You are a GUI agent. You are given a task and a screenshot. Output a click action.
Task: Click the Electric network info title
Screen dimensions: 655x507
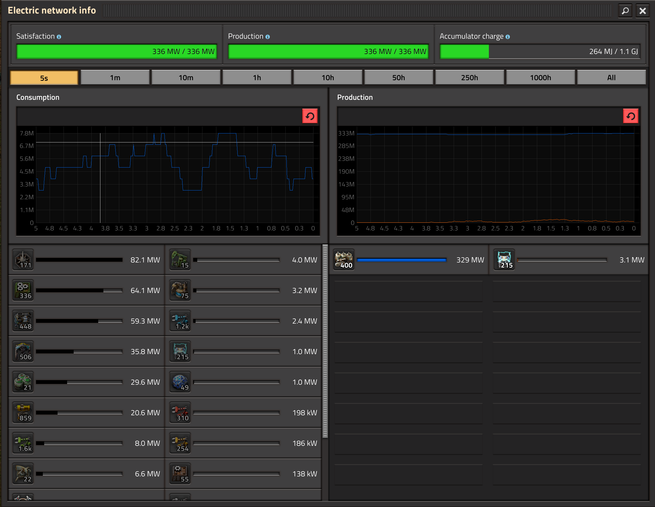click(52, 10)
